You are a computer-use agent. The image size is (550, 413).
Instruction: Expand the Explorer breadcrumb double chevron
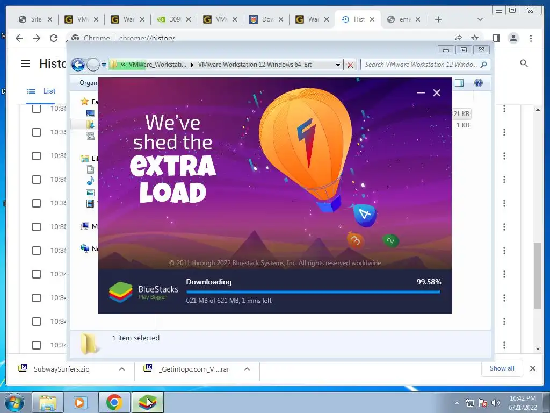[x=123, y=65]
